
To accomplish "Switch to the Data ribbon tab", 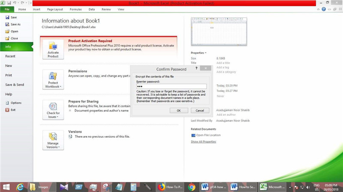I will pos(92,9).
